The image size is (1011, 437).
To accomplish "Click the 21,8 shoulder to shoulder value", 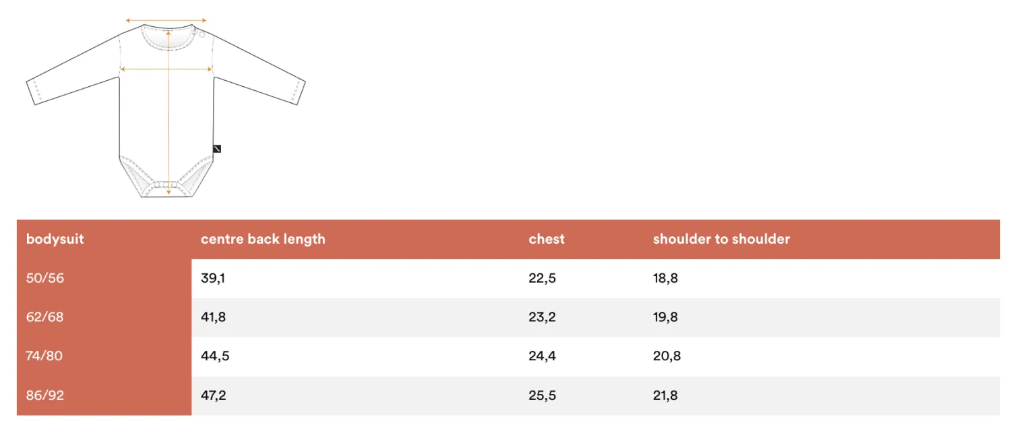I will click(x=665, y=395).
